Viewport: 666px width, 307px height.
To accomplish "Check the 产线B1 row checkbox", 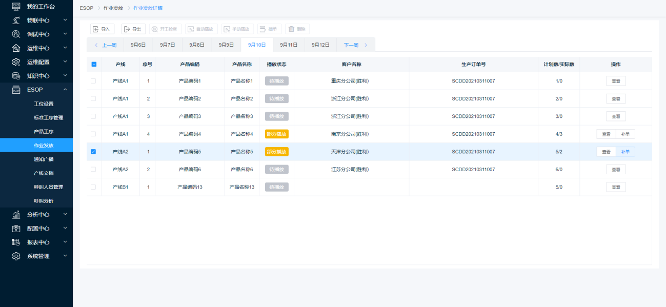I will coord(93,187).
